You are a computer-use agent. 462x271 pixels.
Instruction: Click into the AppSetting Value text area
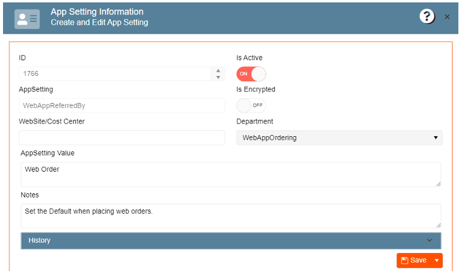coord(231,174)
